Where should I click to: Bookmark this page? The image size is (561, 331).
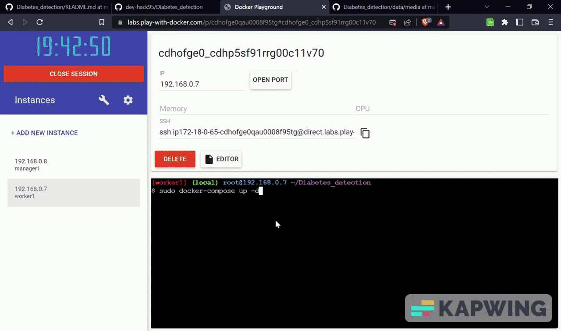102,22
